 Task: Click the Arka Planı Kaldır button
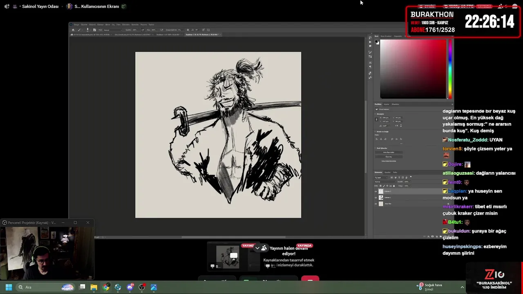click(x=389, y=152)
